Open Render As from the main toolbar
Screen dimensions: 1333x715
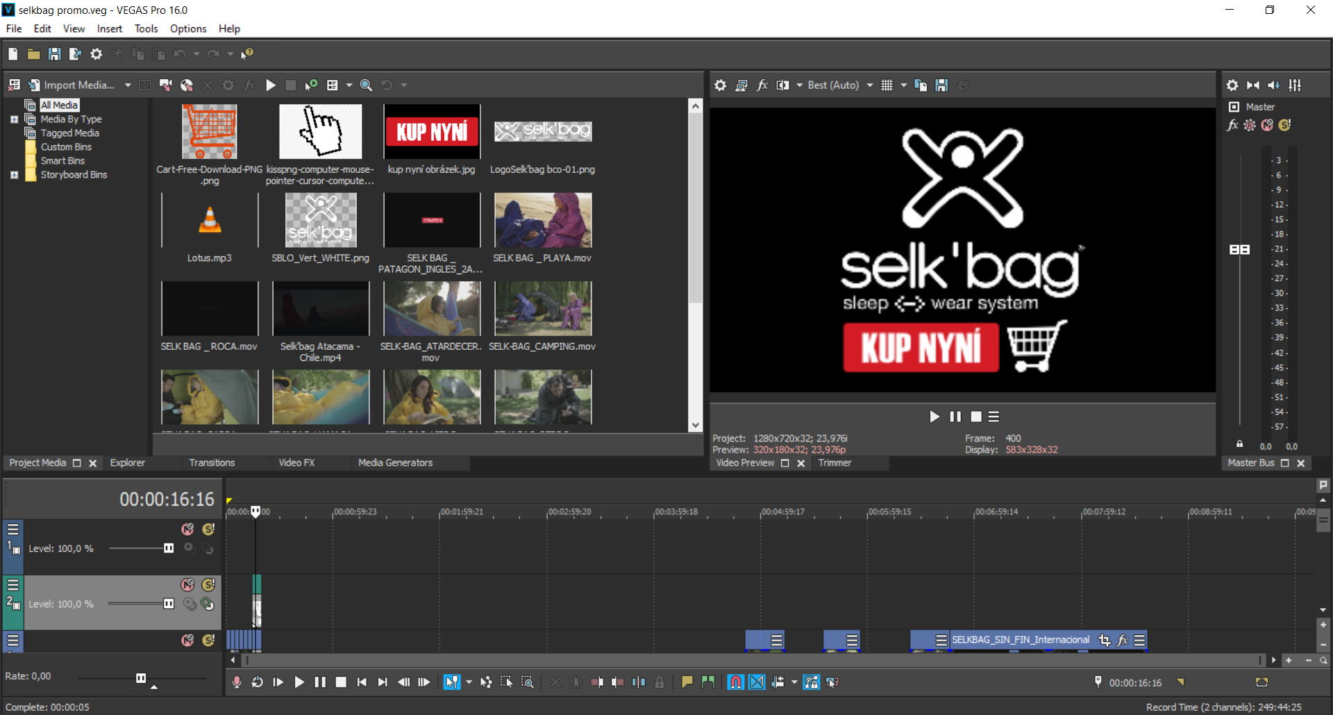coord(75,54)
